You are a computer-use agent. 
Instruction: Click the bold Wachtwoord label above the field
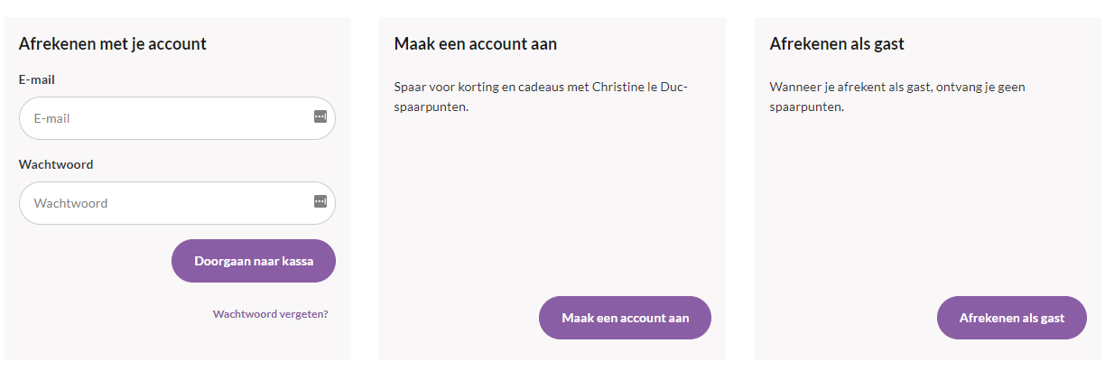coord(56,164)
